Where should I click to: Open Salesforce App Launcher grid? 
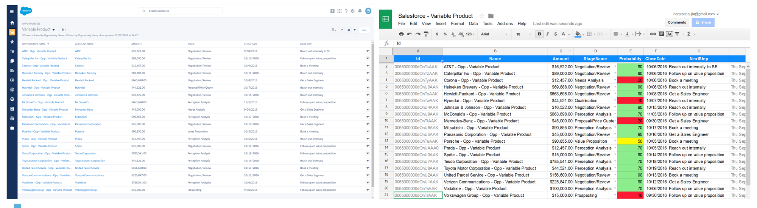[340, 11]
